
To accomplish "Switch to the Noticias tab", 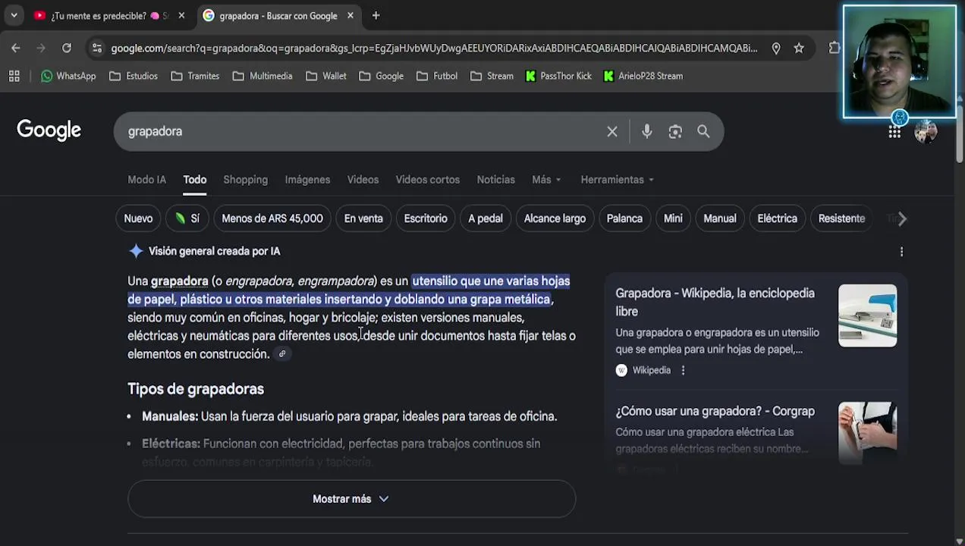I will tap(495, 180).
